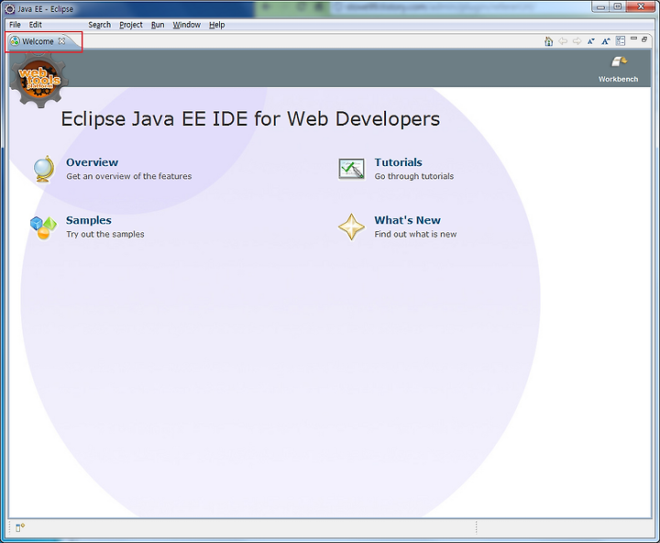The image size is (660, 543).
Task: Select the Welcome tab
Action: [38, 41]
